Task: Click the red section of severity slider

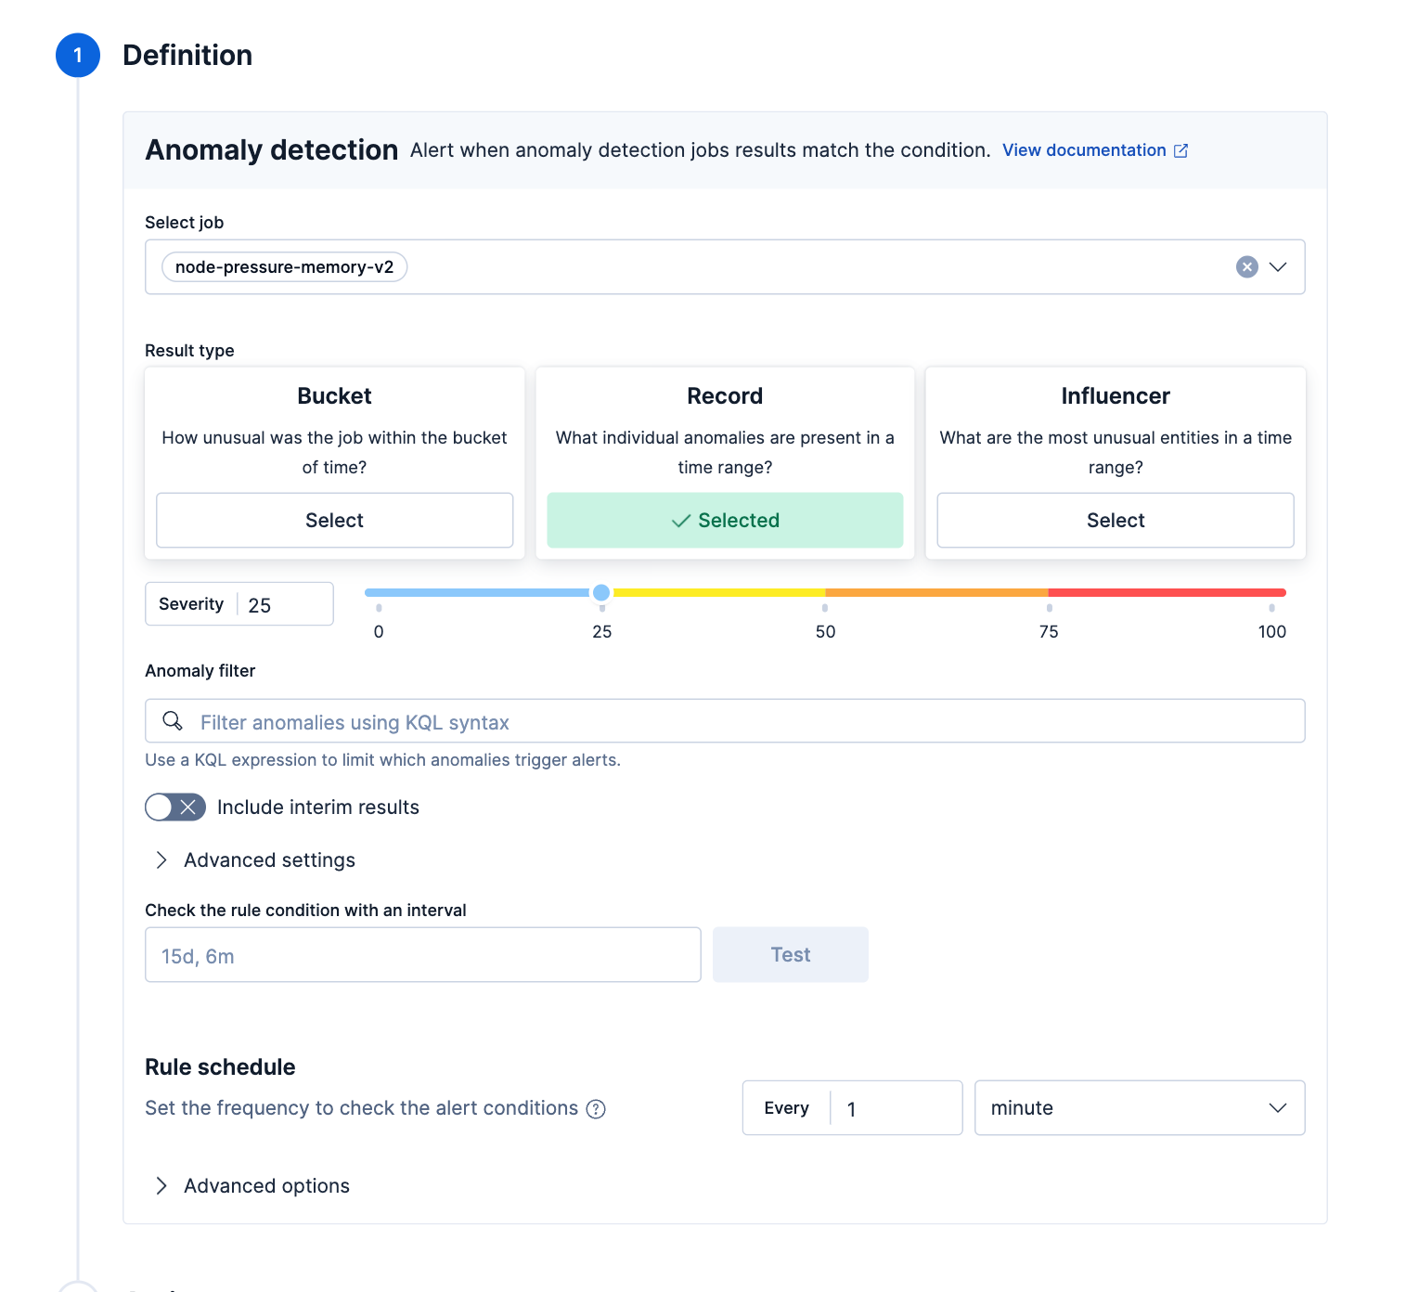Action: point(1167,592)
